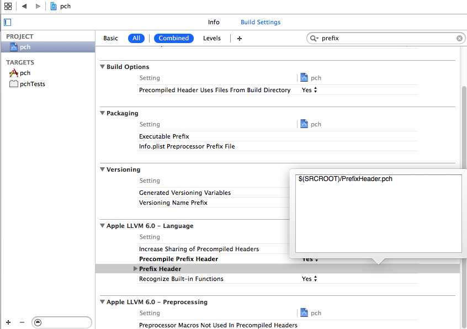The image size is (467, 329).
Task: Go back with the left arrow
Action: coord(24,6)
